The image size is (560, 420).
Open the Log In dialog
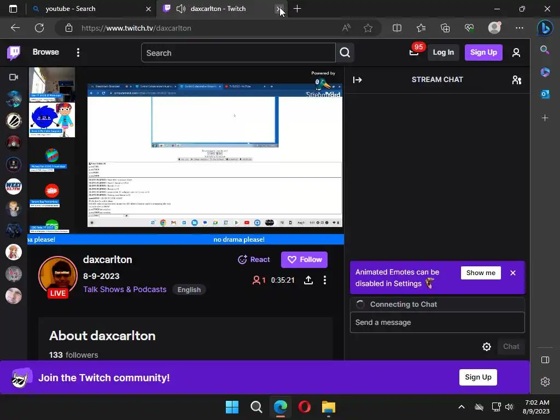pos(443,52)
